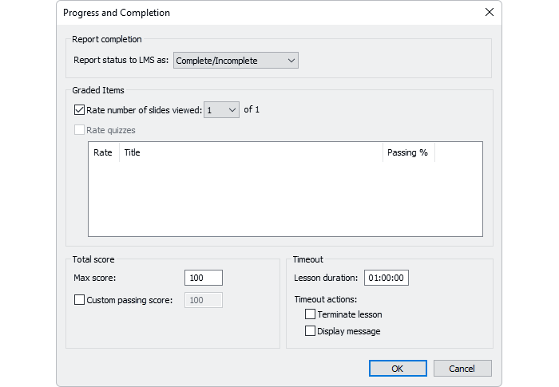Click the Title column header
The width and height of the screenshot is (559, 387).
(251, 152)
